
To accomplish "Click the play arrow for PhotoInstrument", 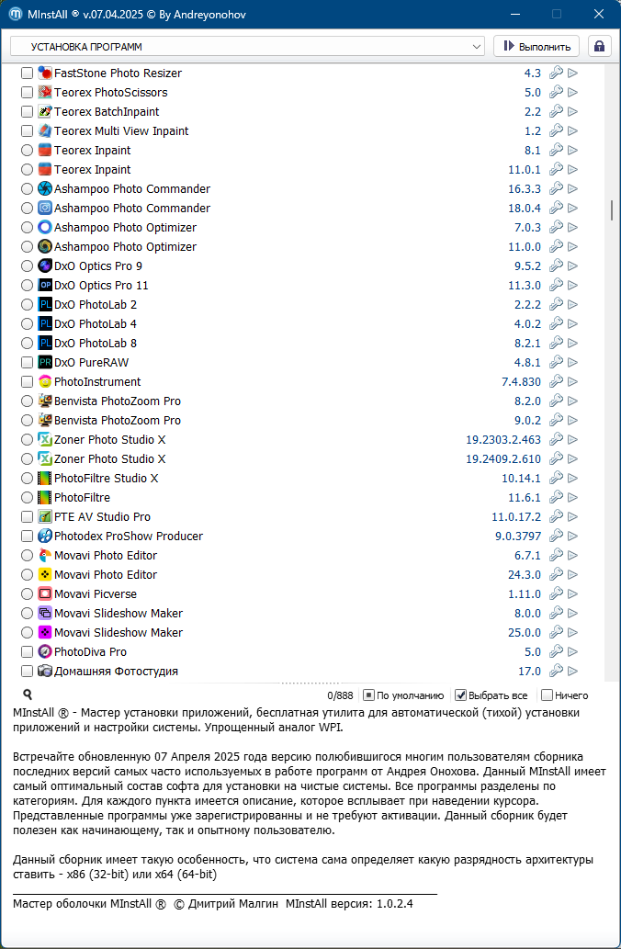I will [572, 382].
